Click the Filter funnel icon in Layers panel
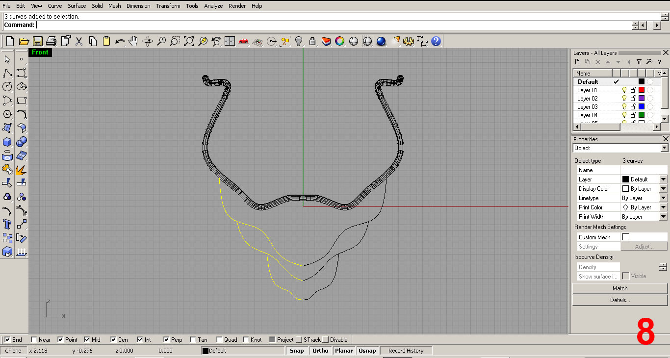Viewport: 670px width, 358px height. [x=639, y=62]
